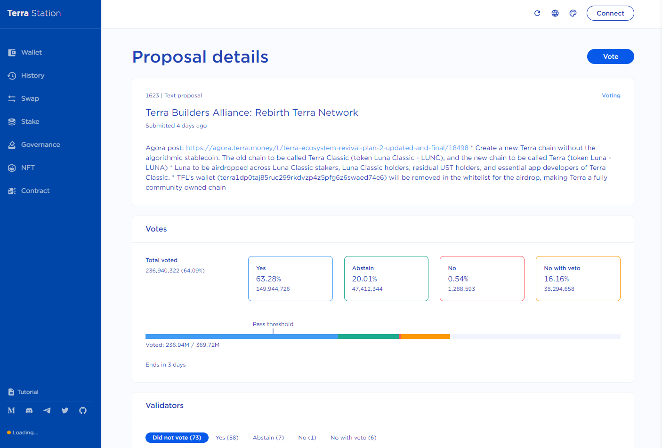The height and width of the screenshot is (448, 662).
Task: Click the green Abstain segment of vote bar
Action: coord(369,336)
